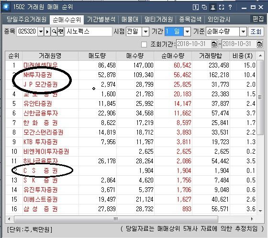The width and height of the screenshot is (268, 238).
Task: Open the 외인감시 tab
Action: pos(219,19)
